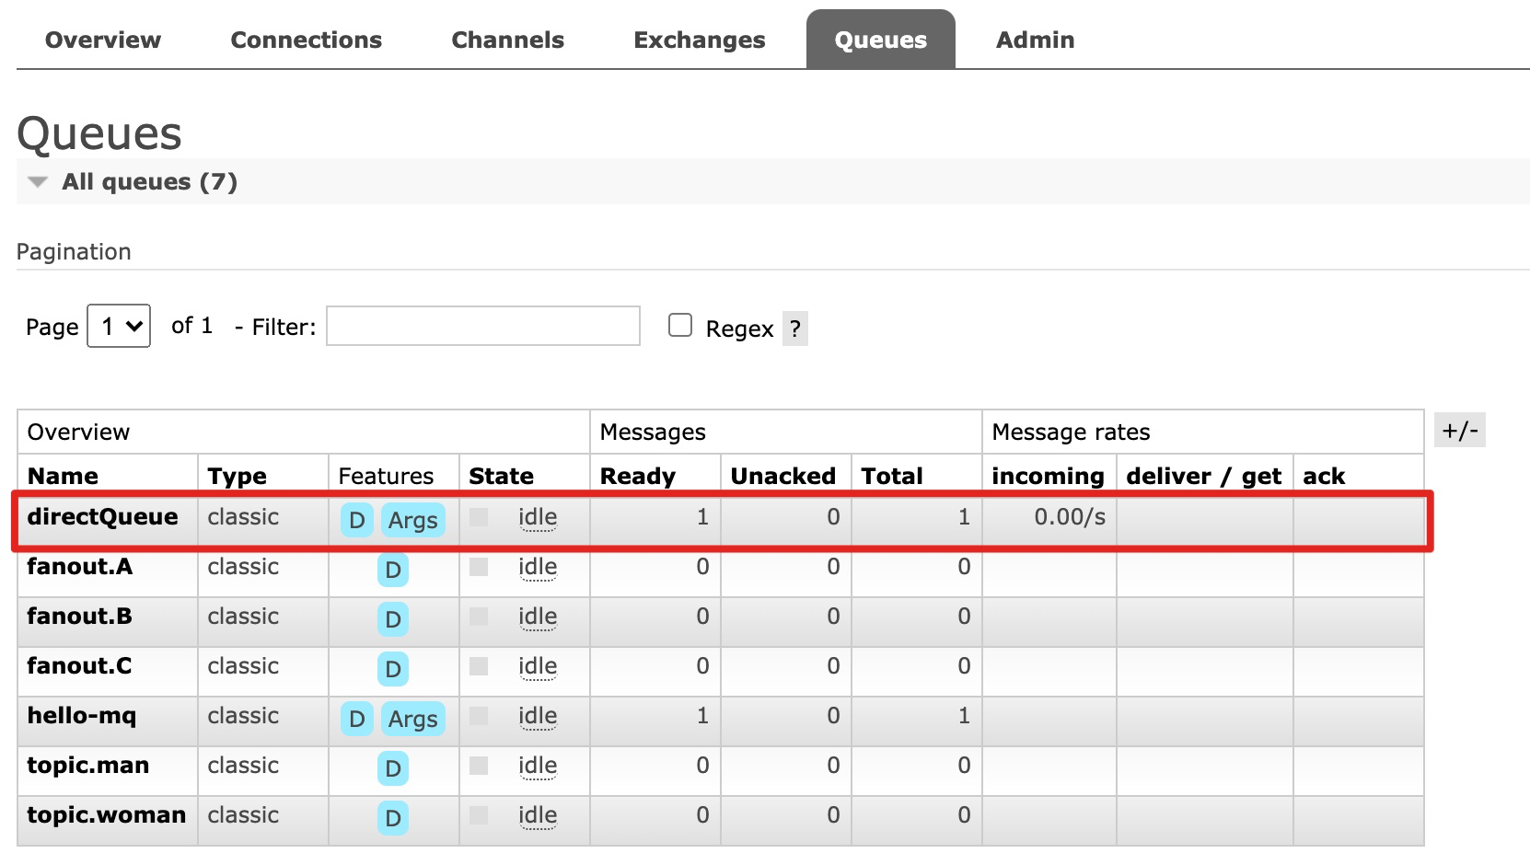Image resolution: width=1530 pixels, height=865 pixels.
Task: Click the classic type cell for hello-mq
Action: click(243, 715)
